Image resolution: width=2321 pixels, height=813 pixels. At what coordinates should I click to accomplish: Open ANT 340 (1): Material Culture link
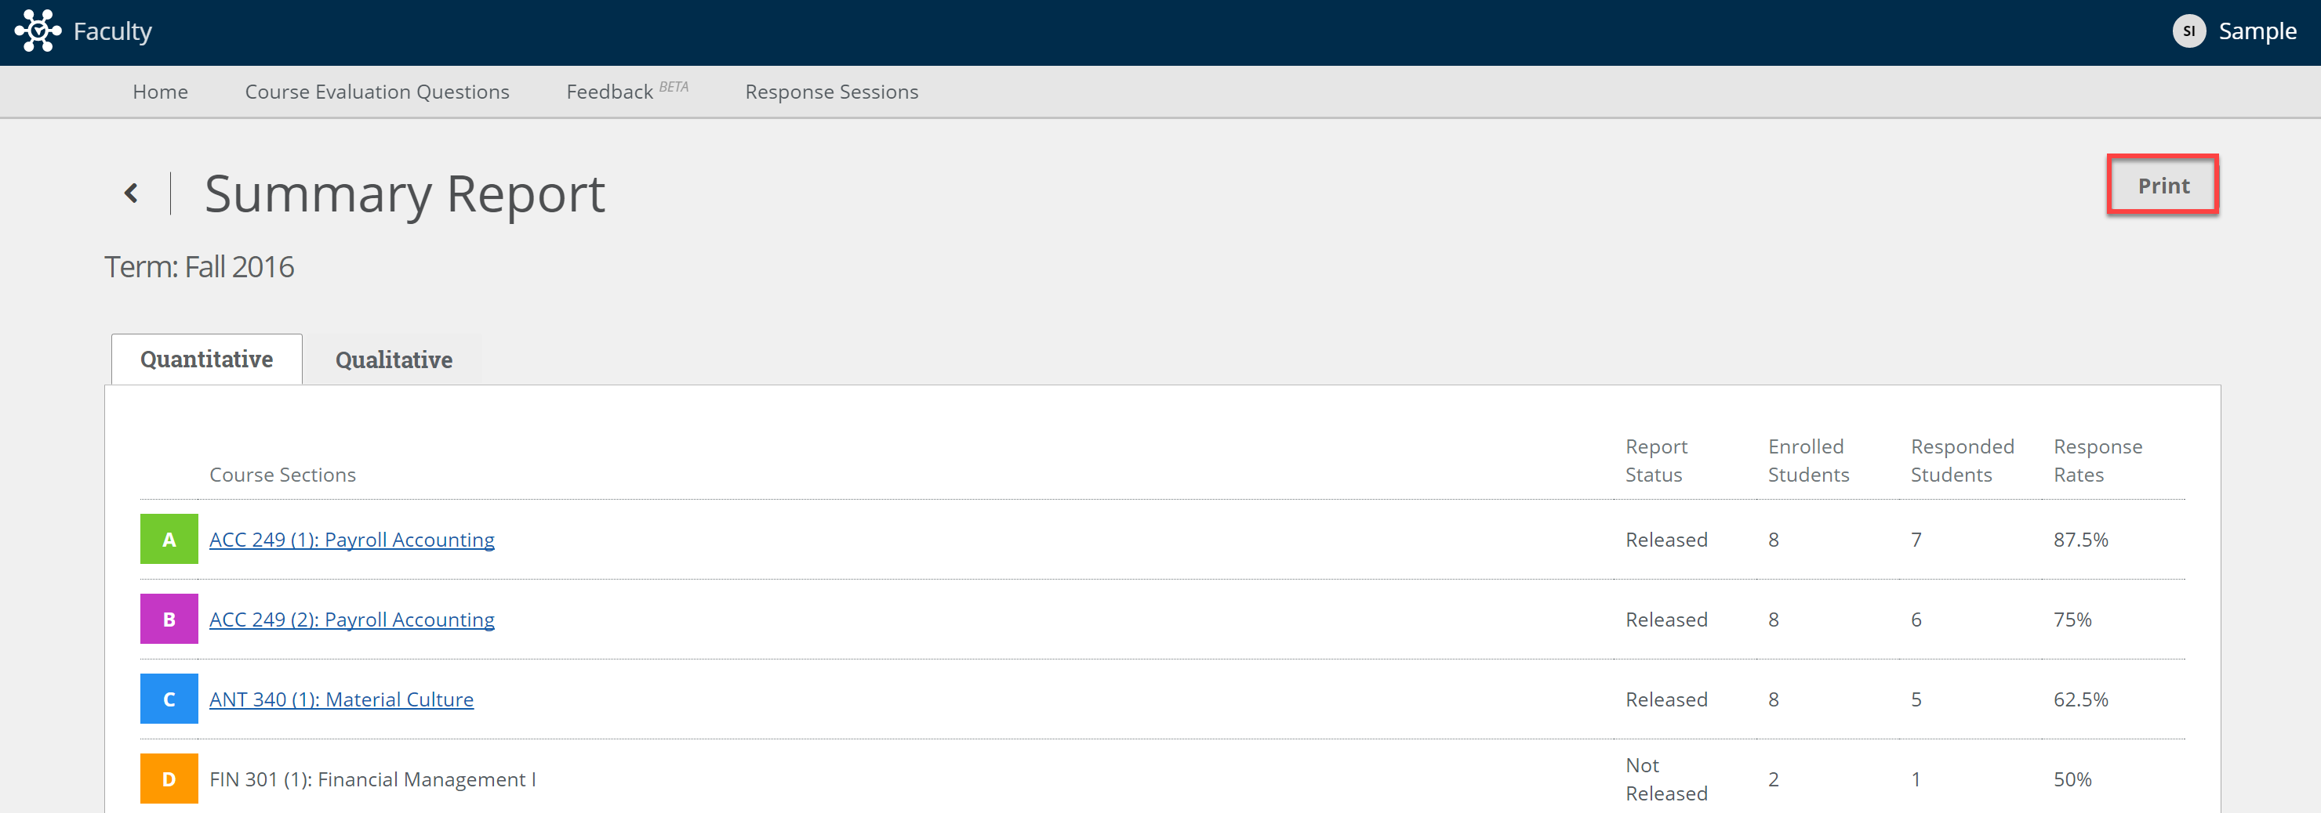pyautogui.click(x=341, y=699)
